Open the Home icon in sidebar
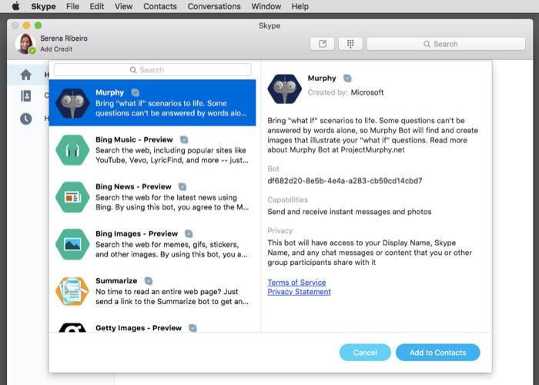The width and height of the screenshot is (539, 385). click(x=26, y=75)
